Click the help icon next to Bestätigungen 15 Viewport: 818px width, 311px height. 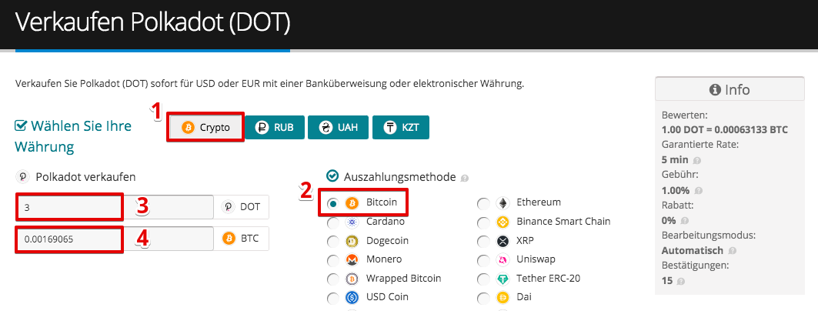coord(680,281)
